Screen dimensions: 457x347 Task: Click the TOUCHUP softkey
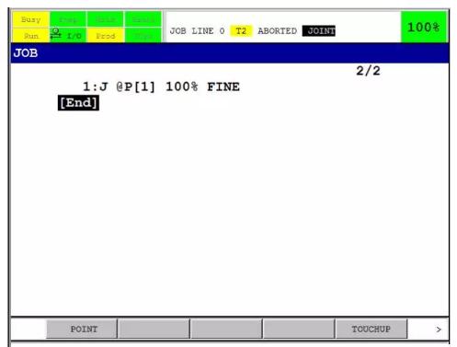(x=371, y=329)
